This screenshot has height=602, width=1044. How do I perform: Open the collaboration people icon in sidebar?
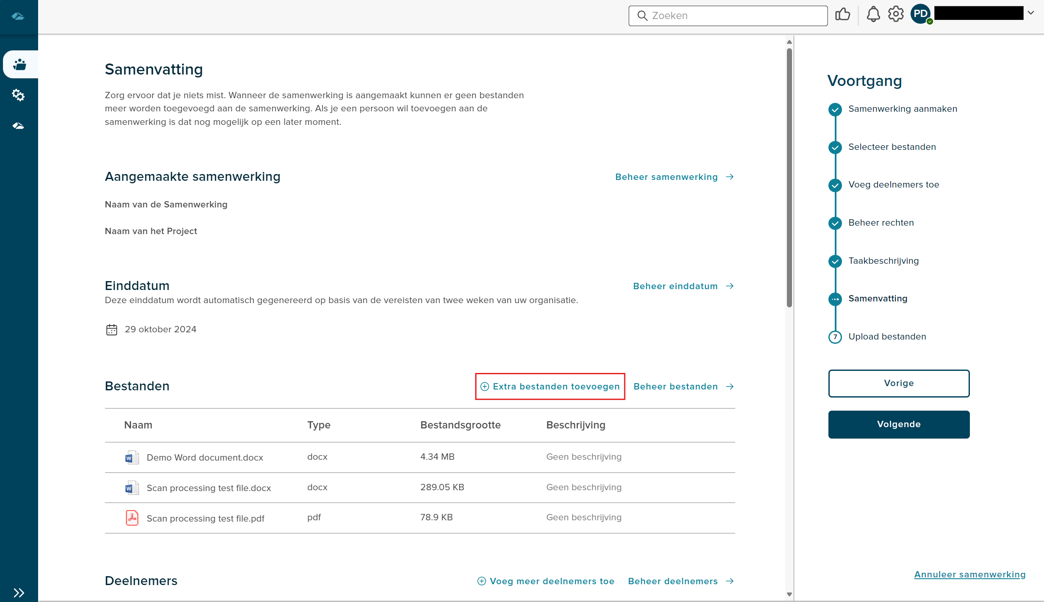tap(19, 64)
